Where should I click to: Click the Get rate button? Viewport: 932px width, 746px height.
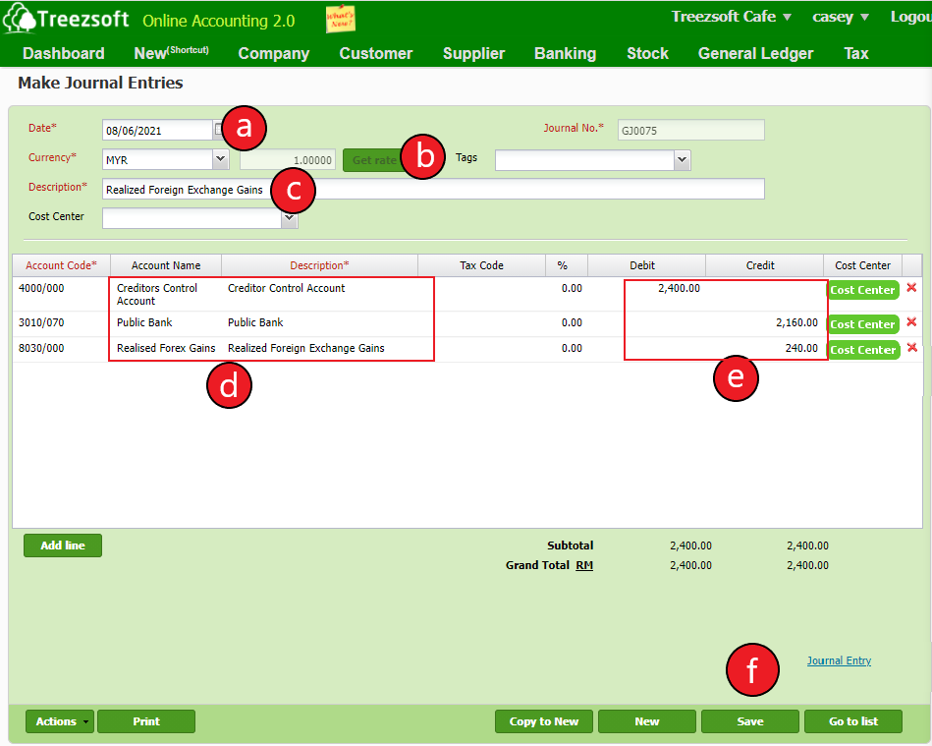tap(374, 160)
